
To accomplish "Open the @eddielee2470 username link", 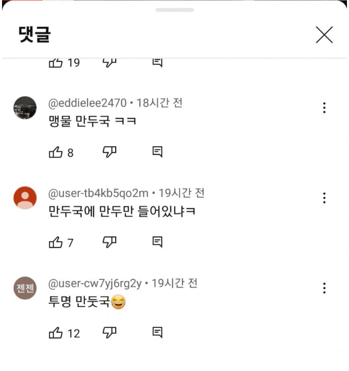I will click(x=87, y=103).
